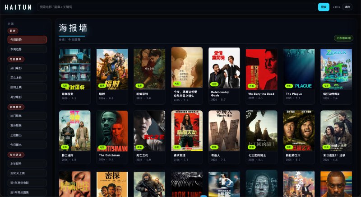This screenshot has height=197, width=361.
Task: Click the cyan 搜索 search button
Action: point(324,7)
